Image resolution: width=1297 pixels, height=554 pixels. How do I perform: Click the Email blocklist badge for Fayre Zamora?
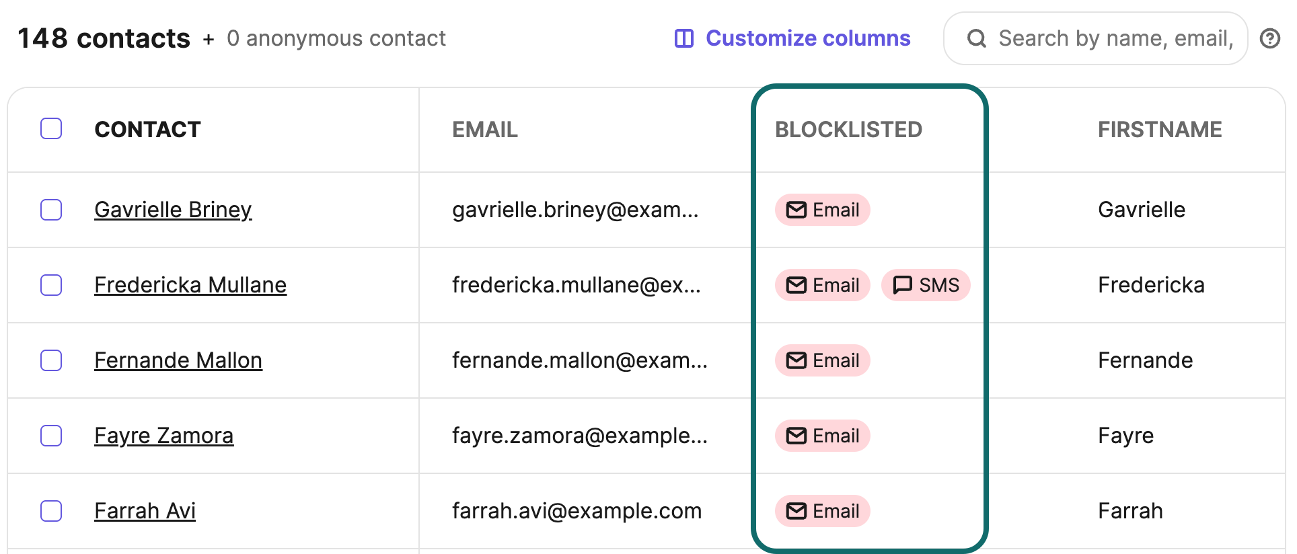[x=822, y=436]
